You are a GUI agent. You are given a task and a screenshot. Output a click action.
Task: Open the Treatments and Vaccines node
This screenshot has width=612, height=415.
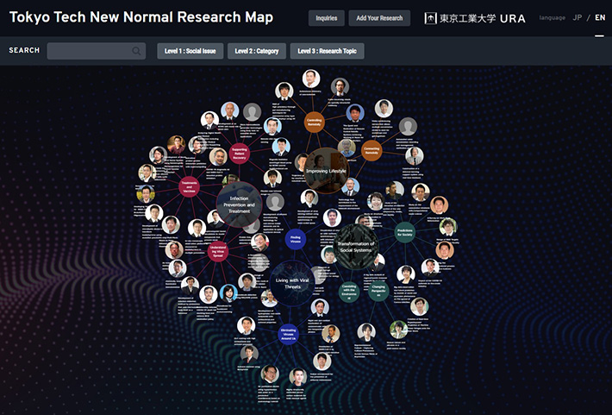click(190, 186)
